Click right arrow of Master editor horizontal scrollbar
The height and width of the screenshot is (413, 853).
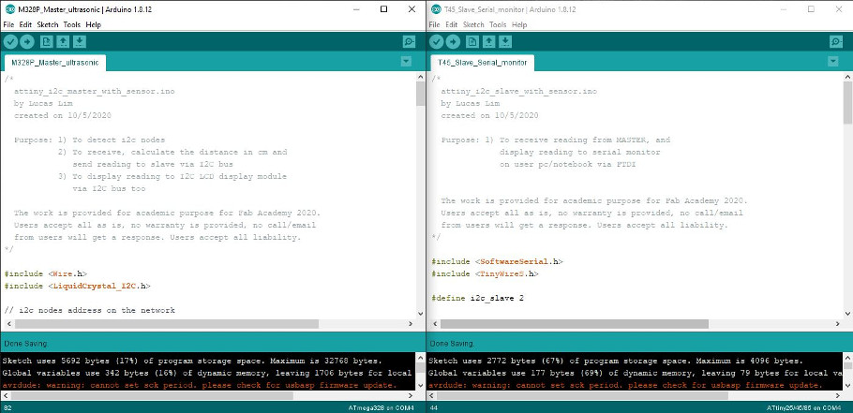(x=411, y=324)
